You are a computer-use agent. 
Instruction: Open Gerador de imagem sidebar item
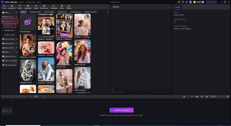pos(10,30)
